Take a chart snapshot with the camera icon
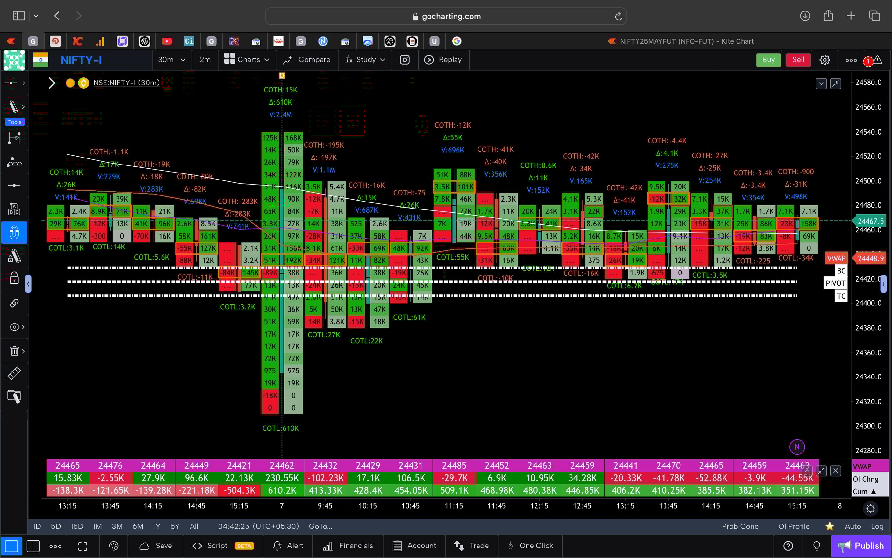 [x=405, y=60]
